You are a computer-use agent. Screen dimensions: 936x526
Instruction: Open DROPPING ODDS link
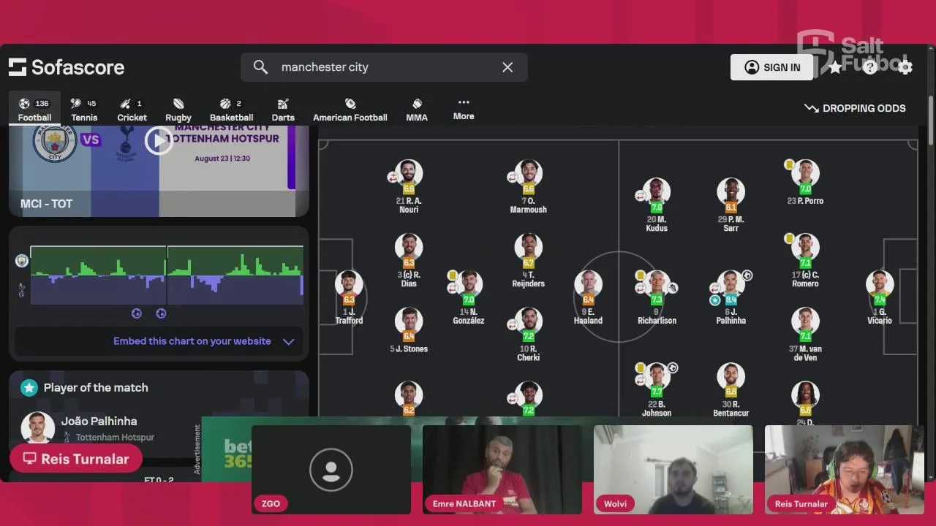point(855,108)
